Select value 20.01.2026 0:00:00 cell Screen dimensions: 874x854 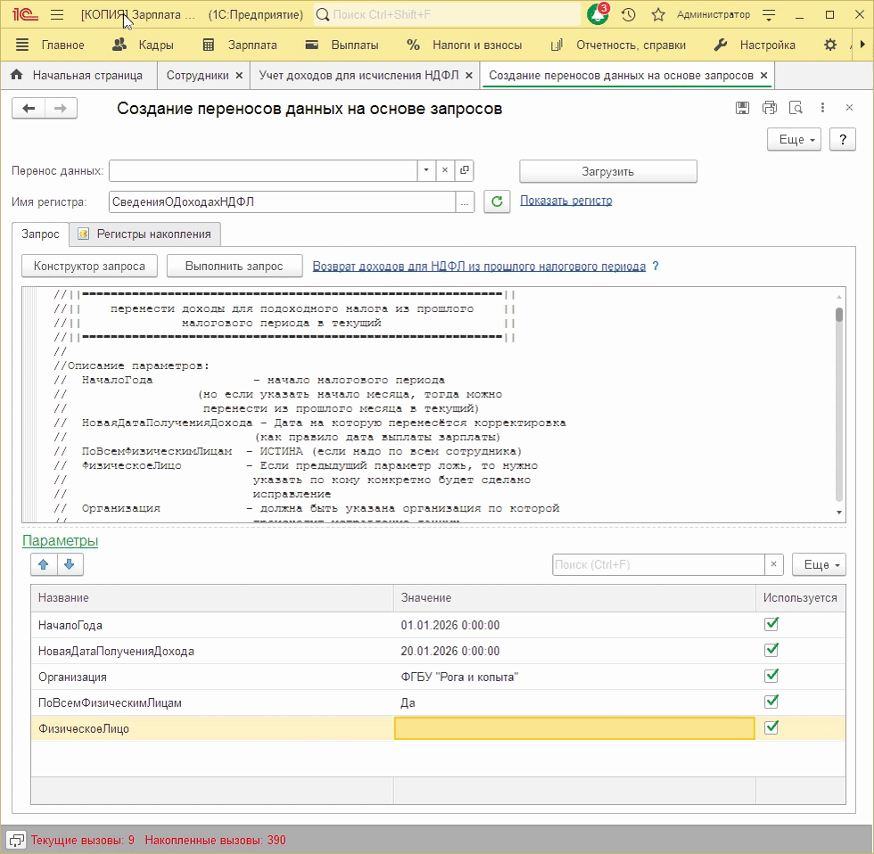tap(574, 651)
